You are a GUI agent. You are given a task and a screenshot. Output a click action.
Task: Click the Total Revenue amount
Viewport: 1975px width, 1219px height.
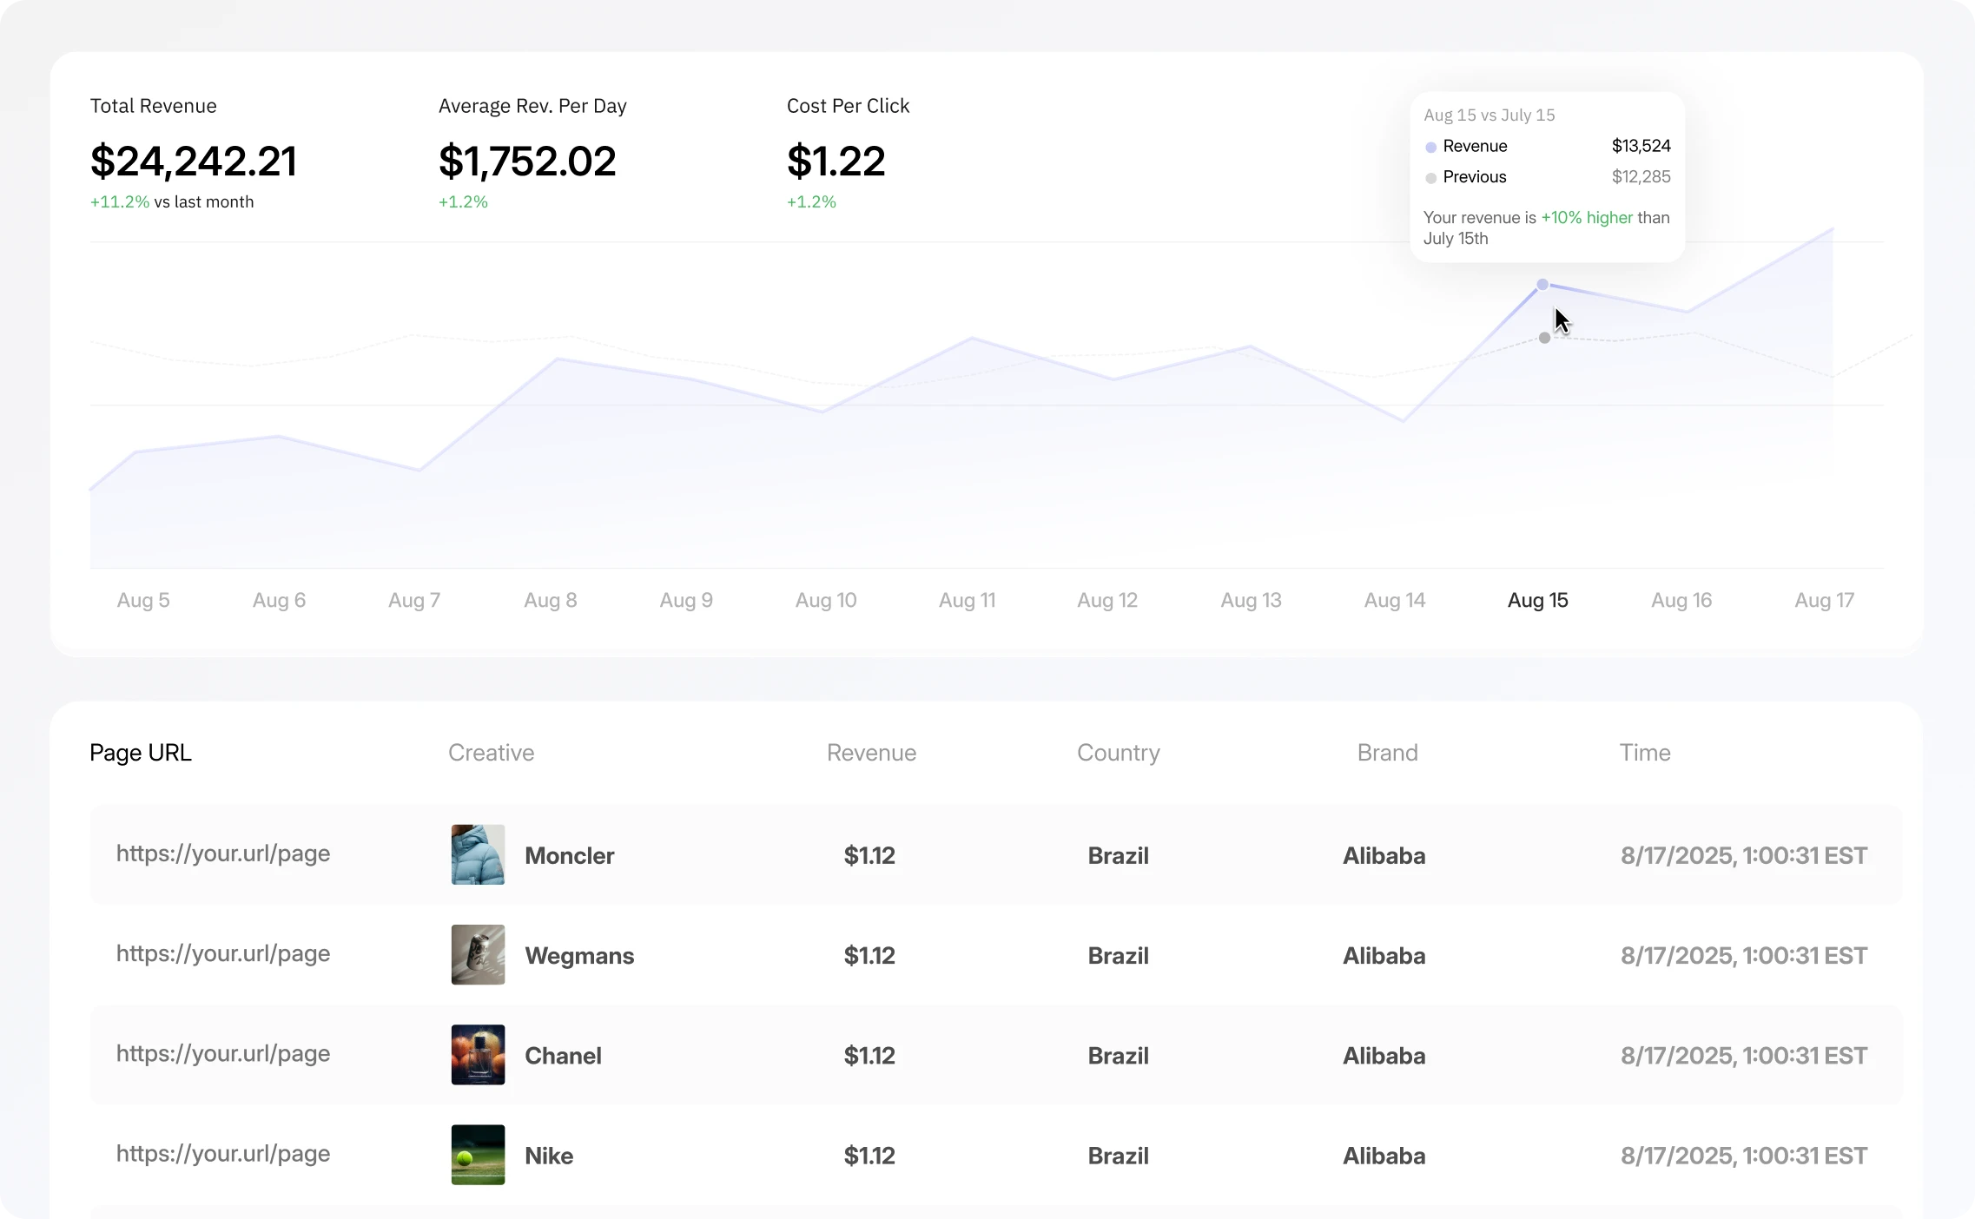click(194, 161)
